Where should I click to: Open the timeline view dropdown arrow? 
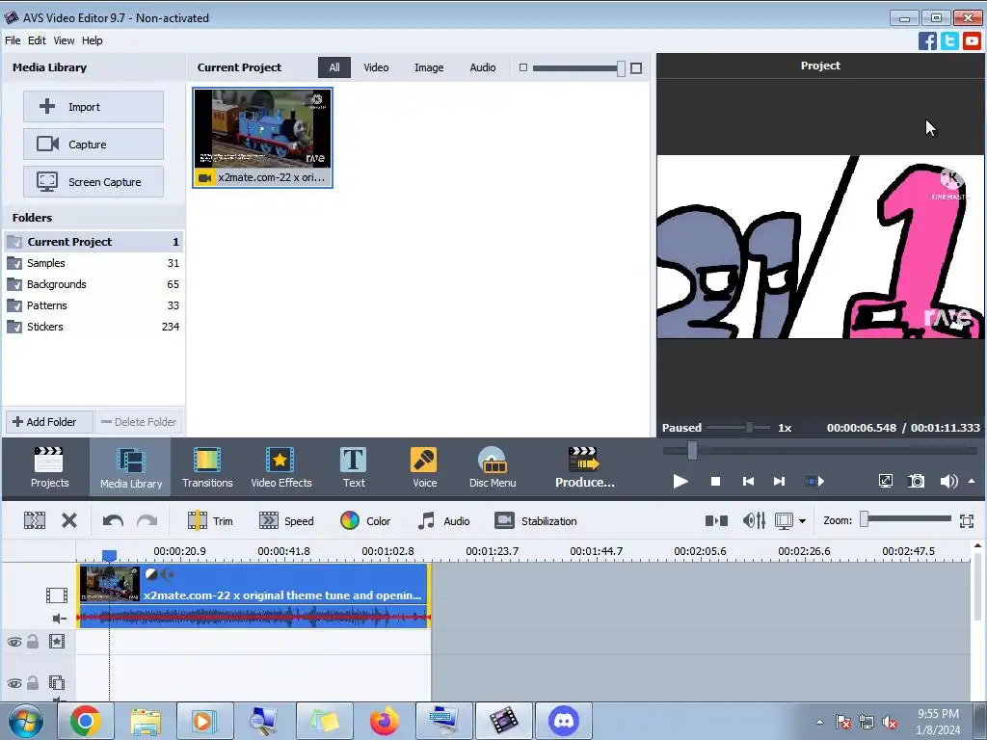click(x=802, y=521)
